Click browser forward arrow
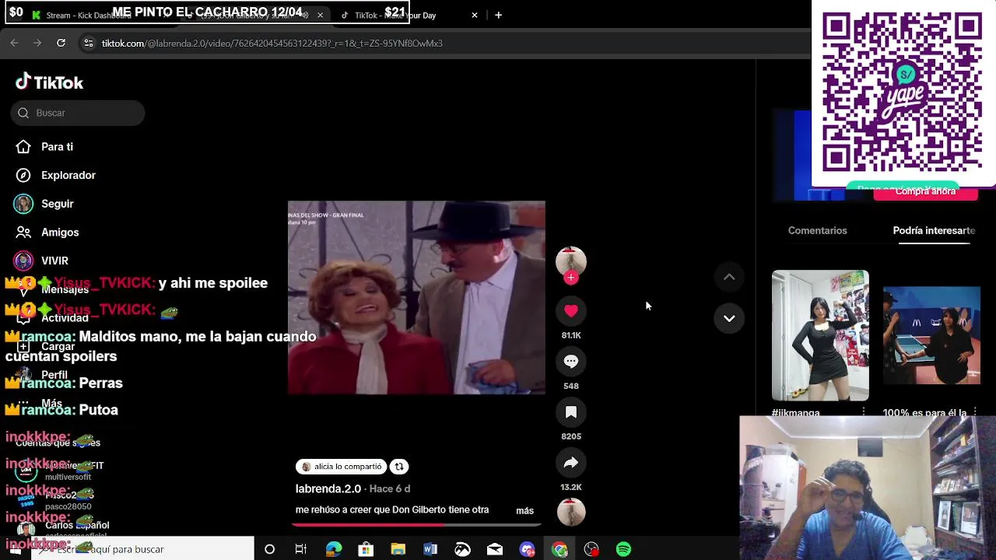This screenshot has width=996, height=560. (37, 43)
